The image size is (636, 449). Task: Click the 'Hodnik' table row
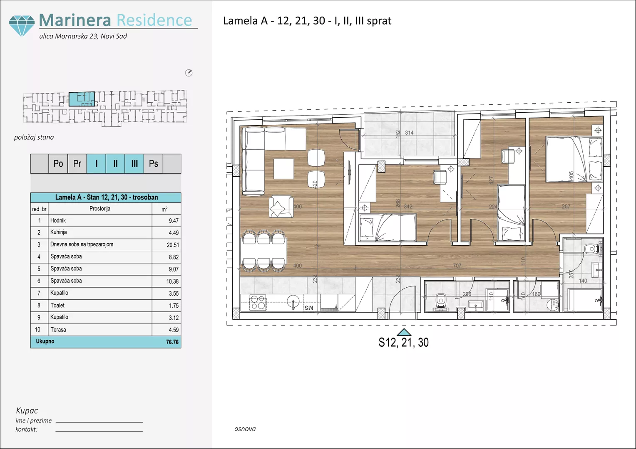click(106, 221)
